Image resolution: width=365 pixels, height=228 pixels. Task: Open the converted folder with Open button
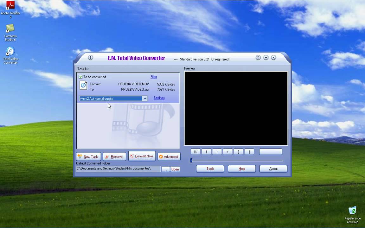click(175, 169)
